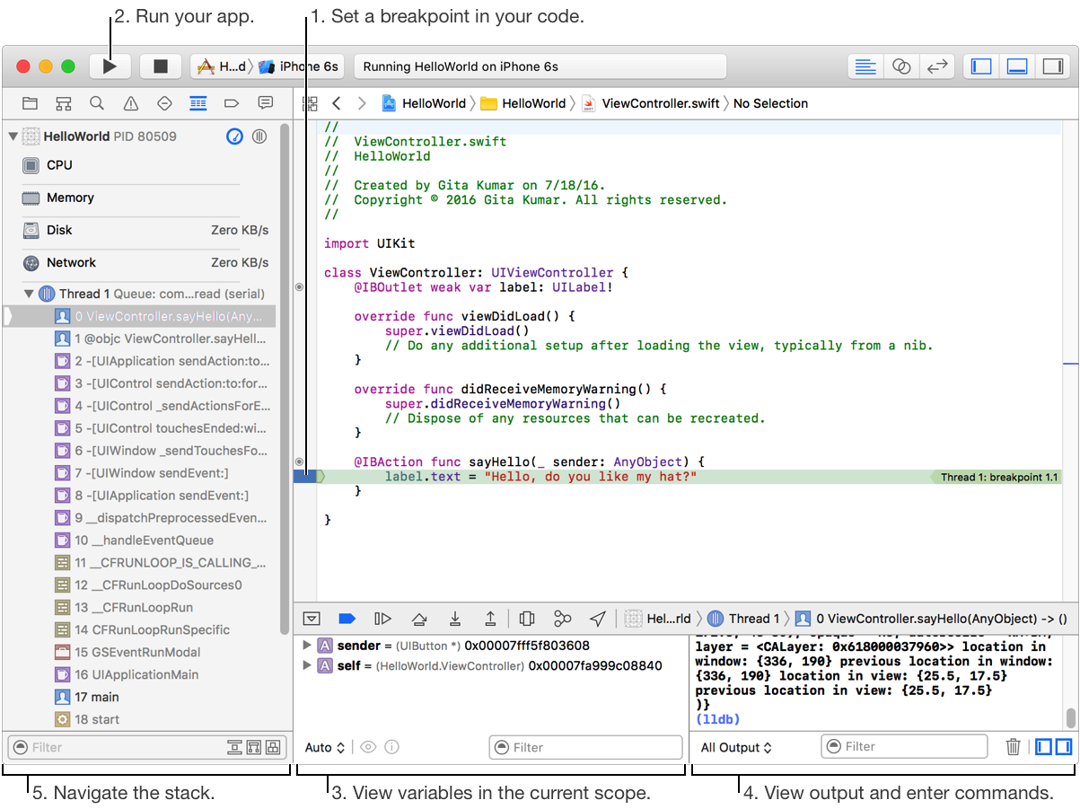Click the Step Over debug icon
The image size is (1080, 809).
click(418, 618)
